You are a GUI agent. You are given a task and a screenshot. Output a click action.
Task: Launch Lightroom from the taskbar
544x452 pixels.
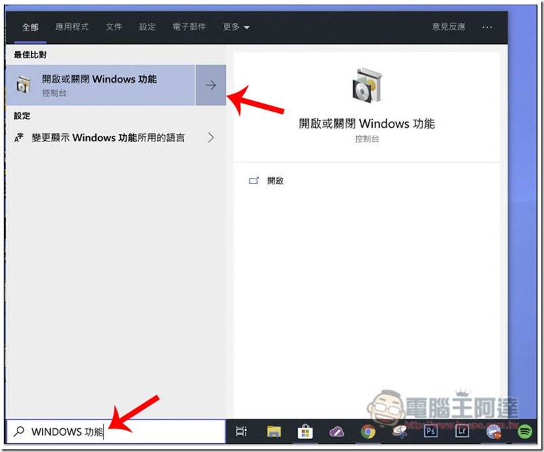tap(461, 431)
